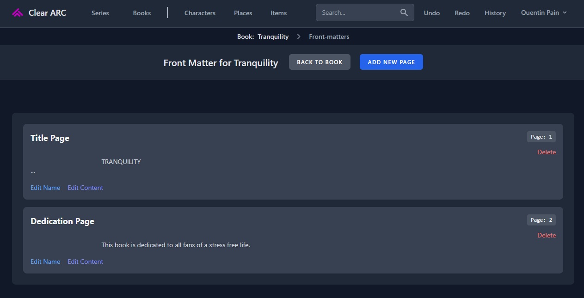This screenshot has width=584, height=298.
Task: Delete the Dedication Page entry
Action: pyautogui.click(x=547, y=235)
